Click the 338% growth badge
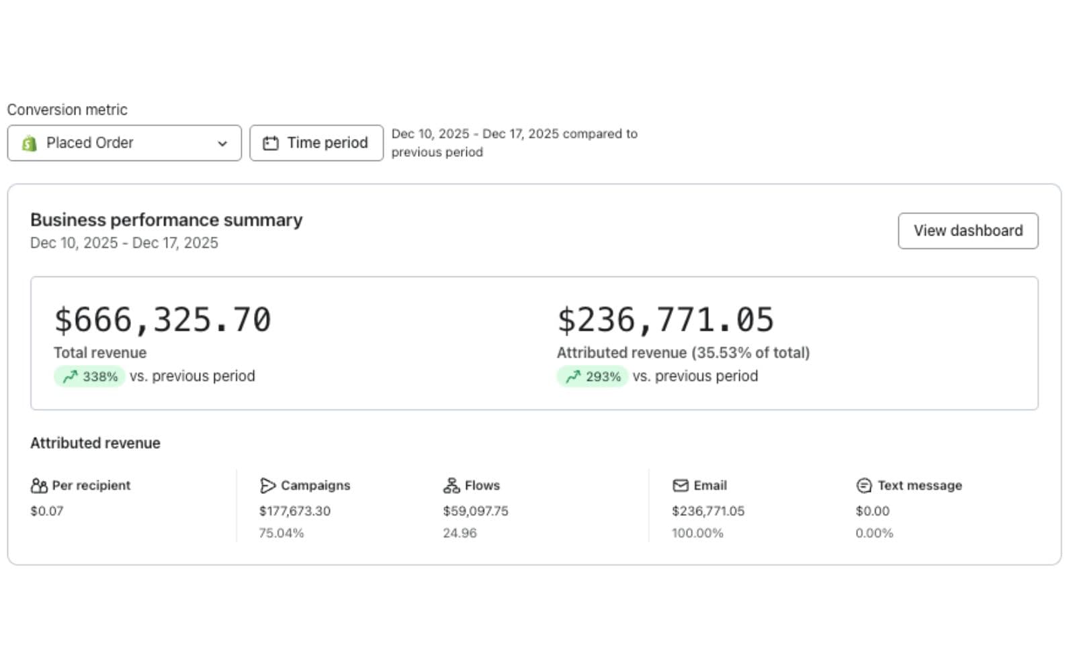Viewport: 1075px width, 671px height. click(x=89, y=376)
